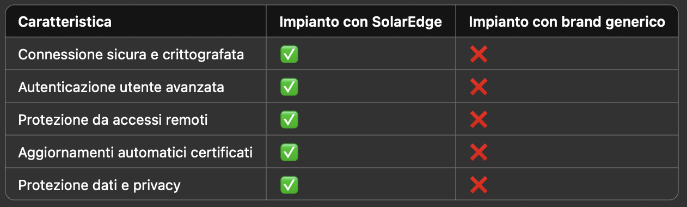Click green checkmark for Connessione sicura e crittografata
The width and height of the screenshot is (687, 207).
289,54
